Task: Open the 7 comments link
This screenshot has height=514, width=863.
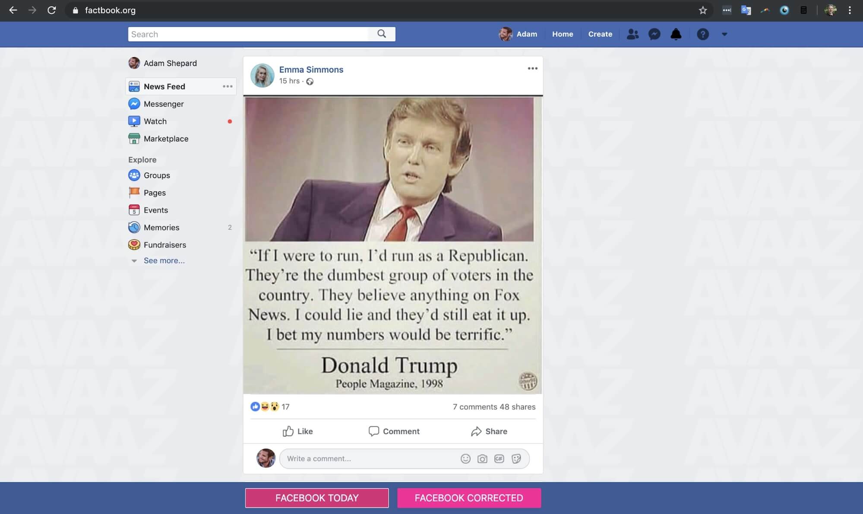Action: [x=475, y=407]
